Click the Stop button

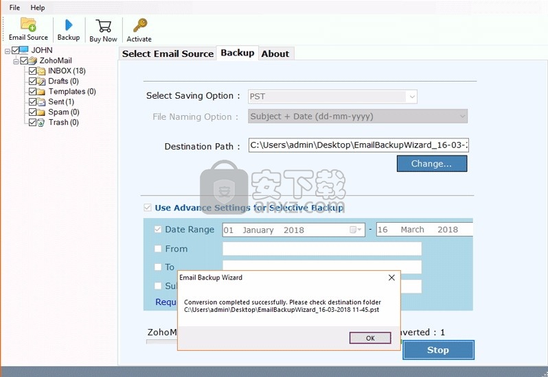[438, 350]
